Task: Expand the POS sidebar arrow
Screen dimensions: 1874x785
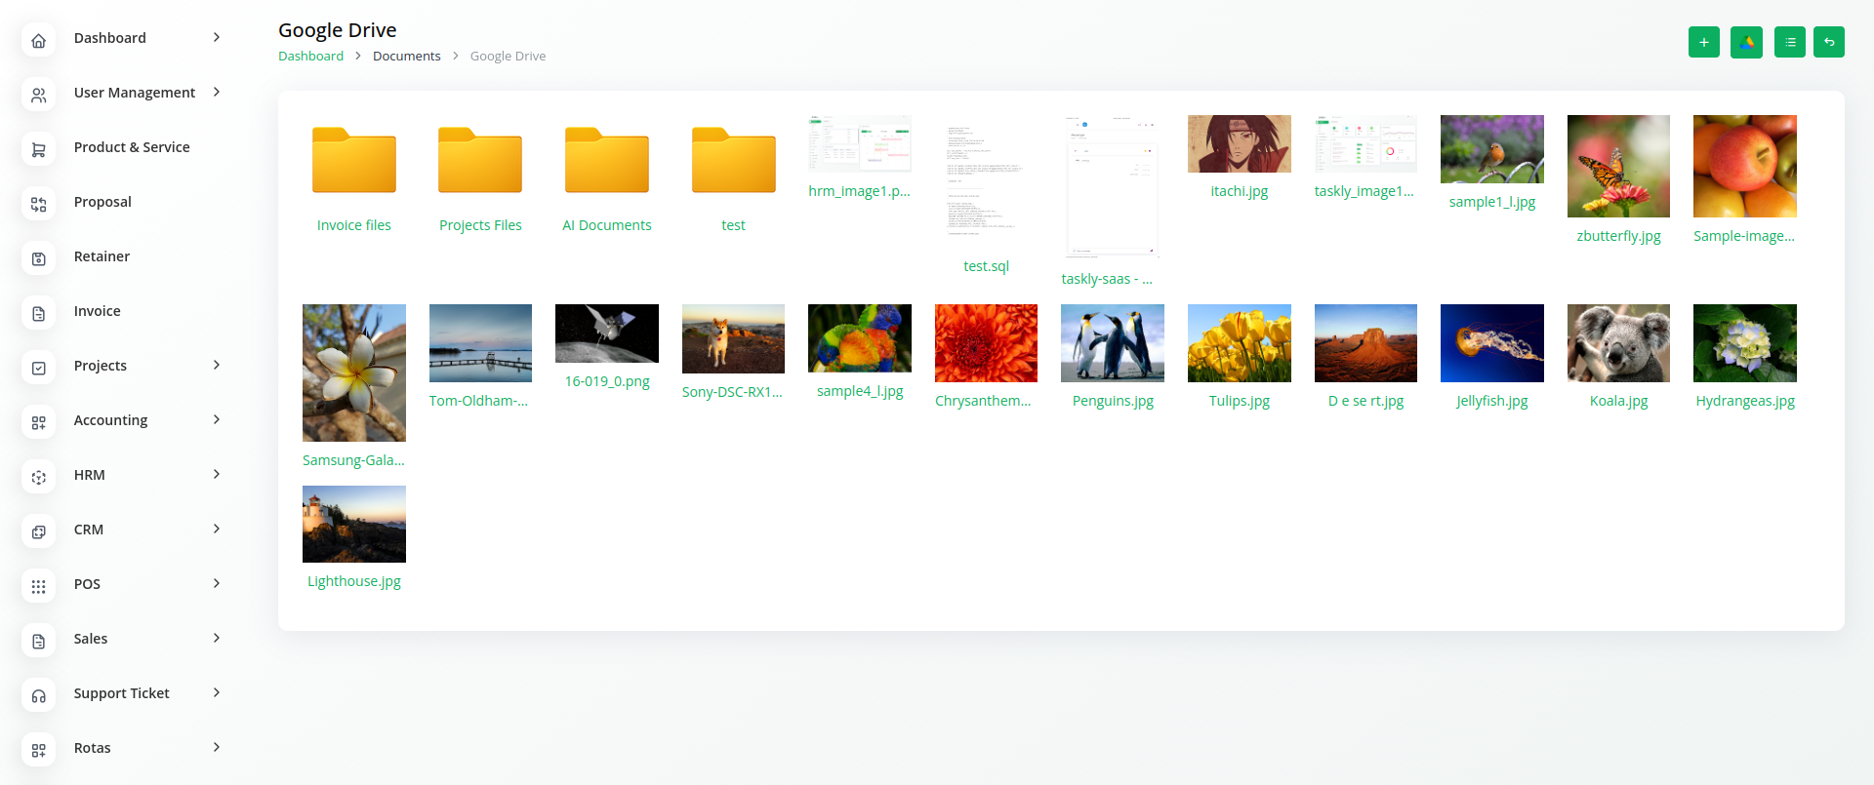Action: pos(217,583)
